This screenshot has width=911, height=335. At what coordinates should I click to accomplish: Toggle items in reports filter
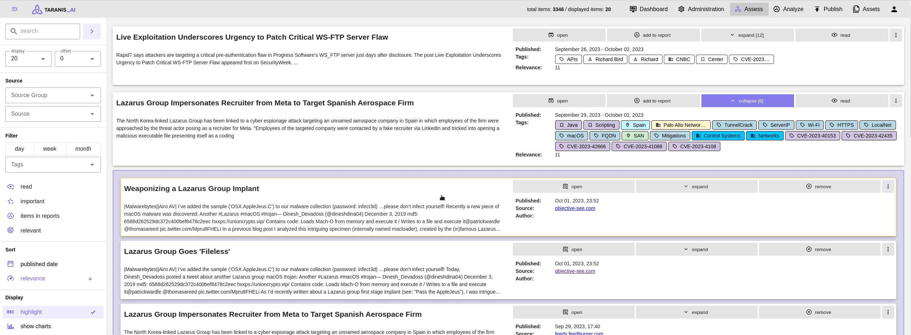[x=53, y=216]
